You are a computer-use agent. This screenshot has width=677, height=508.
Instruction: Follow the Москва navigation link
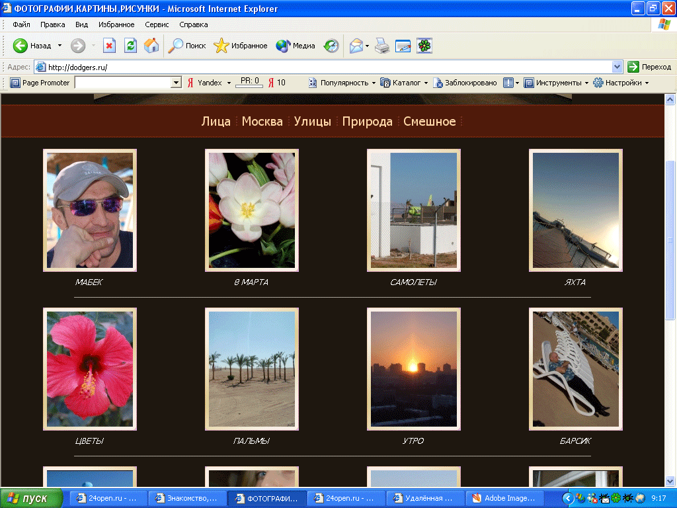click(x=262, y=122)
